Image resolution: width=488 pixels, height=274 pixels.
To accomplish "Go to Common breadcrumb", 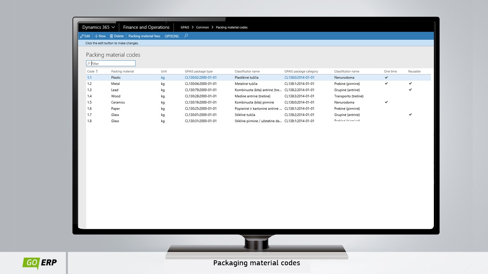I will point(202,27).
